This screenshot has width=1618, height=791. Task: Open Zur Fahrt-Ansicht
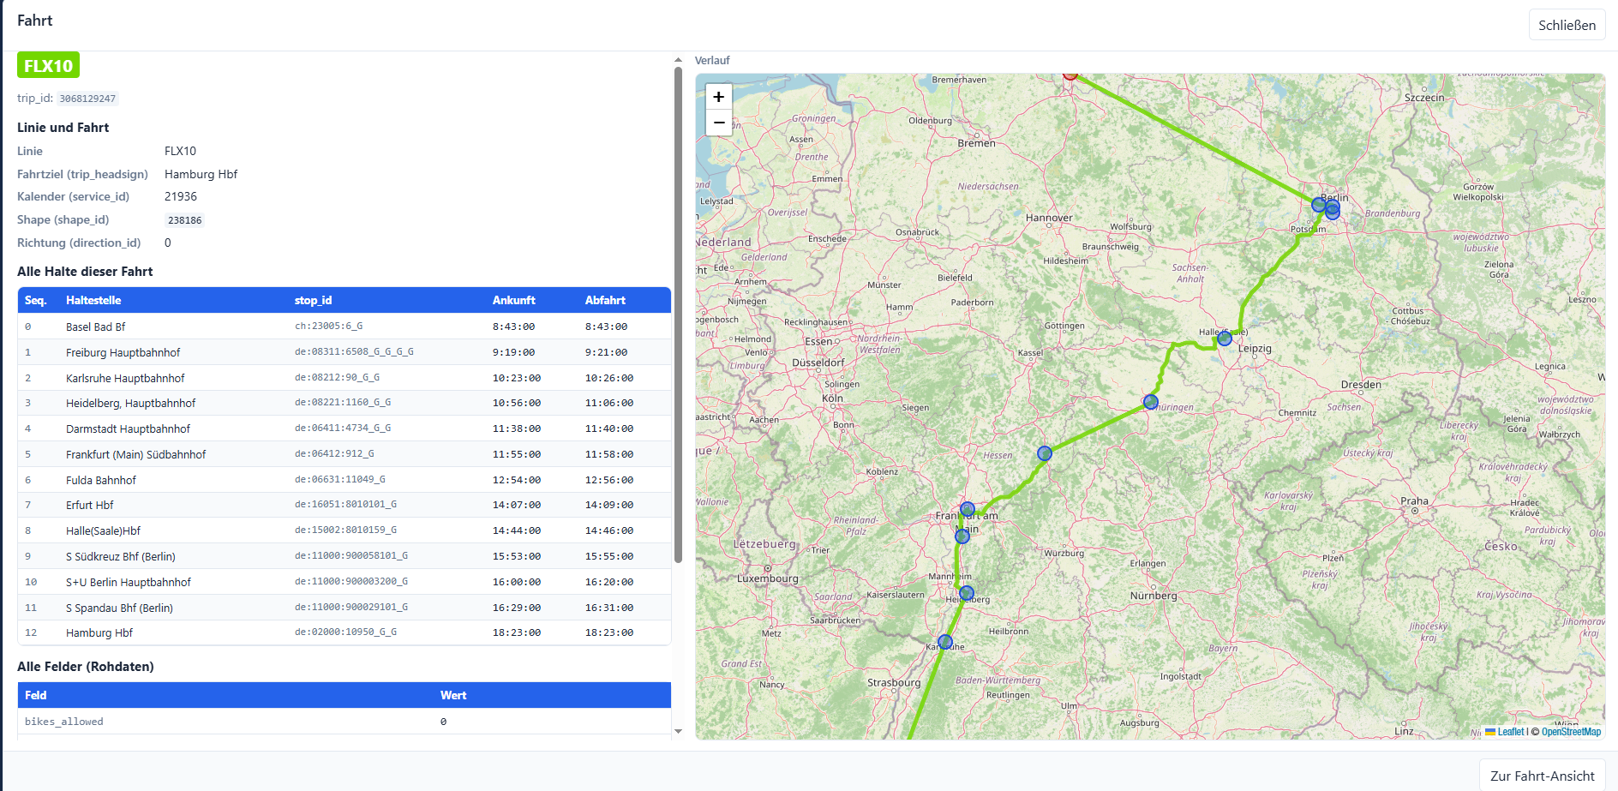(1542, 776)
